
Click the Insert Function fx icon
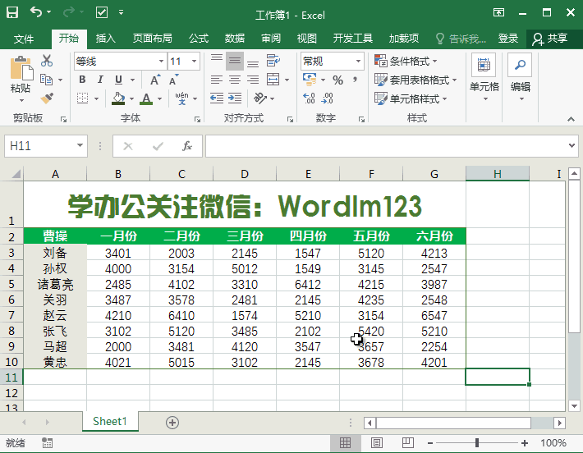pos(186,146)
